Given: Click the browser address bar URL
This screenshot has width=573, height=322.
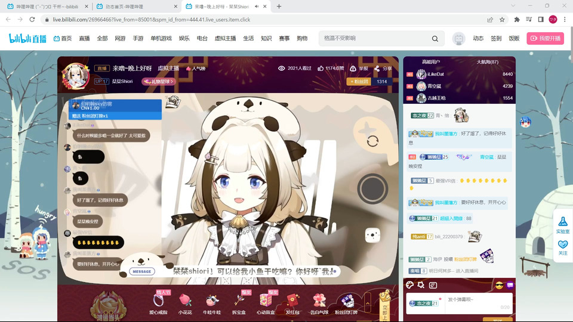Looking at the screenshot, I should [x=151, y=20].
